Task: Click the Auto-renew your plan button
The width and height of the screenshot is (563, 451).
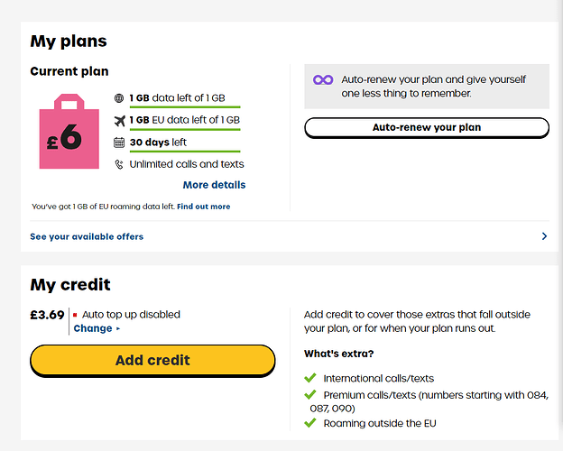Action: tap(427, 127)
